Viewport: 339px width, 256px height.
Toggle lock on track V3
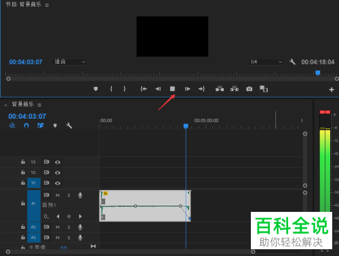23,162
